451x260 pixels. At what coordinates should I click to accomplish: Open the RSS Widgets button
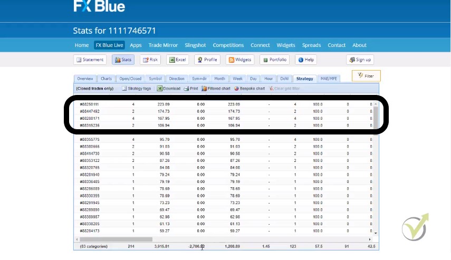click(x=239, y=60)
